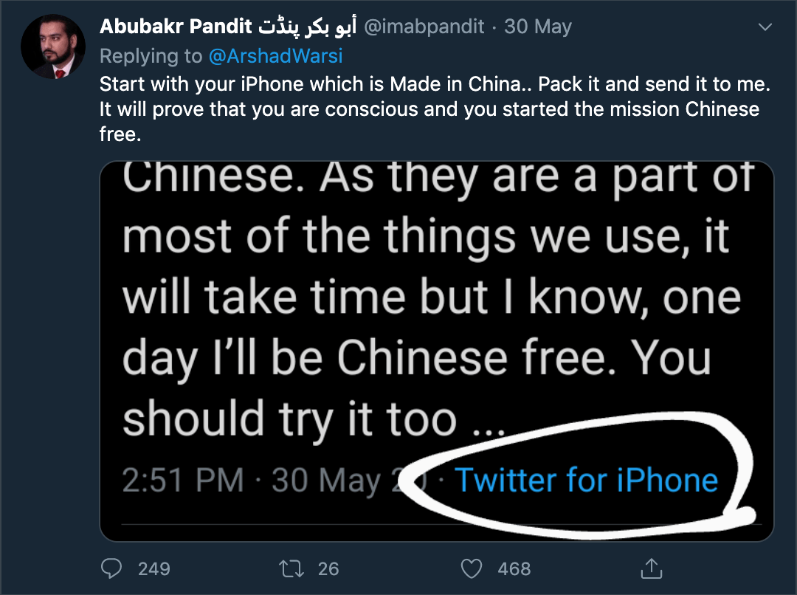Click the 26 retweets count
The width and height of the screenshot is (797, 595).
tap(328, 568)
